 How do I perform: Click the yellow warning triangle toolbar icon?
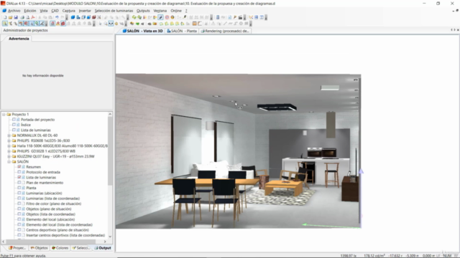[x=57, y=24]
